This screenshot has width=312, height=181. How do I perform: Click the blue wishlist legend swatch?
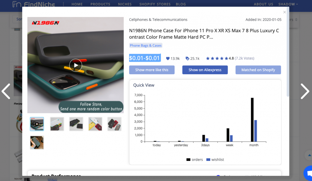(x=208, y=159)
